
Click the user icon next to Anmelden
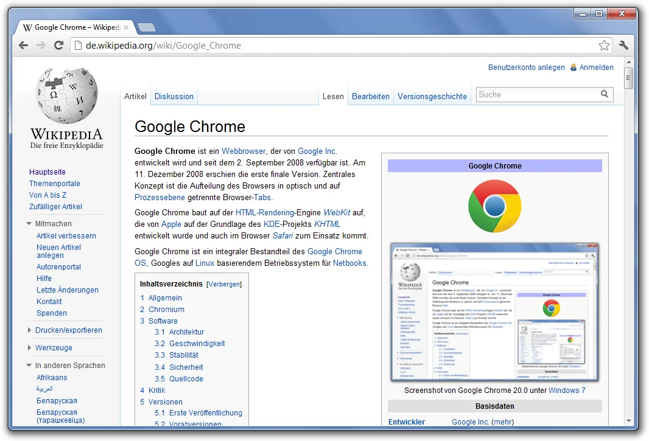tap(574, 67)
